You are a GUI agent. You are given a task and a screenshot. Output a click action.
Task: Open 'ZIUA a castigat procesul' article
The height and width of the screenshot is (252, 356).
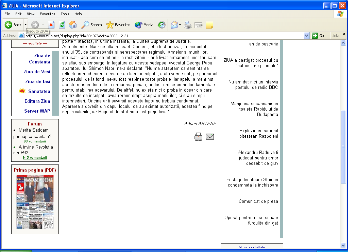[x=251, y=63]
